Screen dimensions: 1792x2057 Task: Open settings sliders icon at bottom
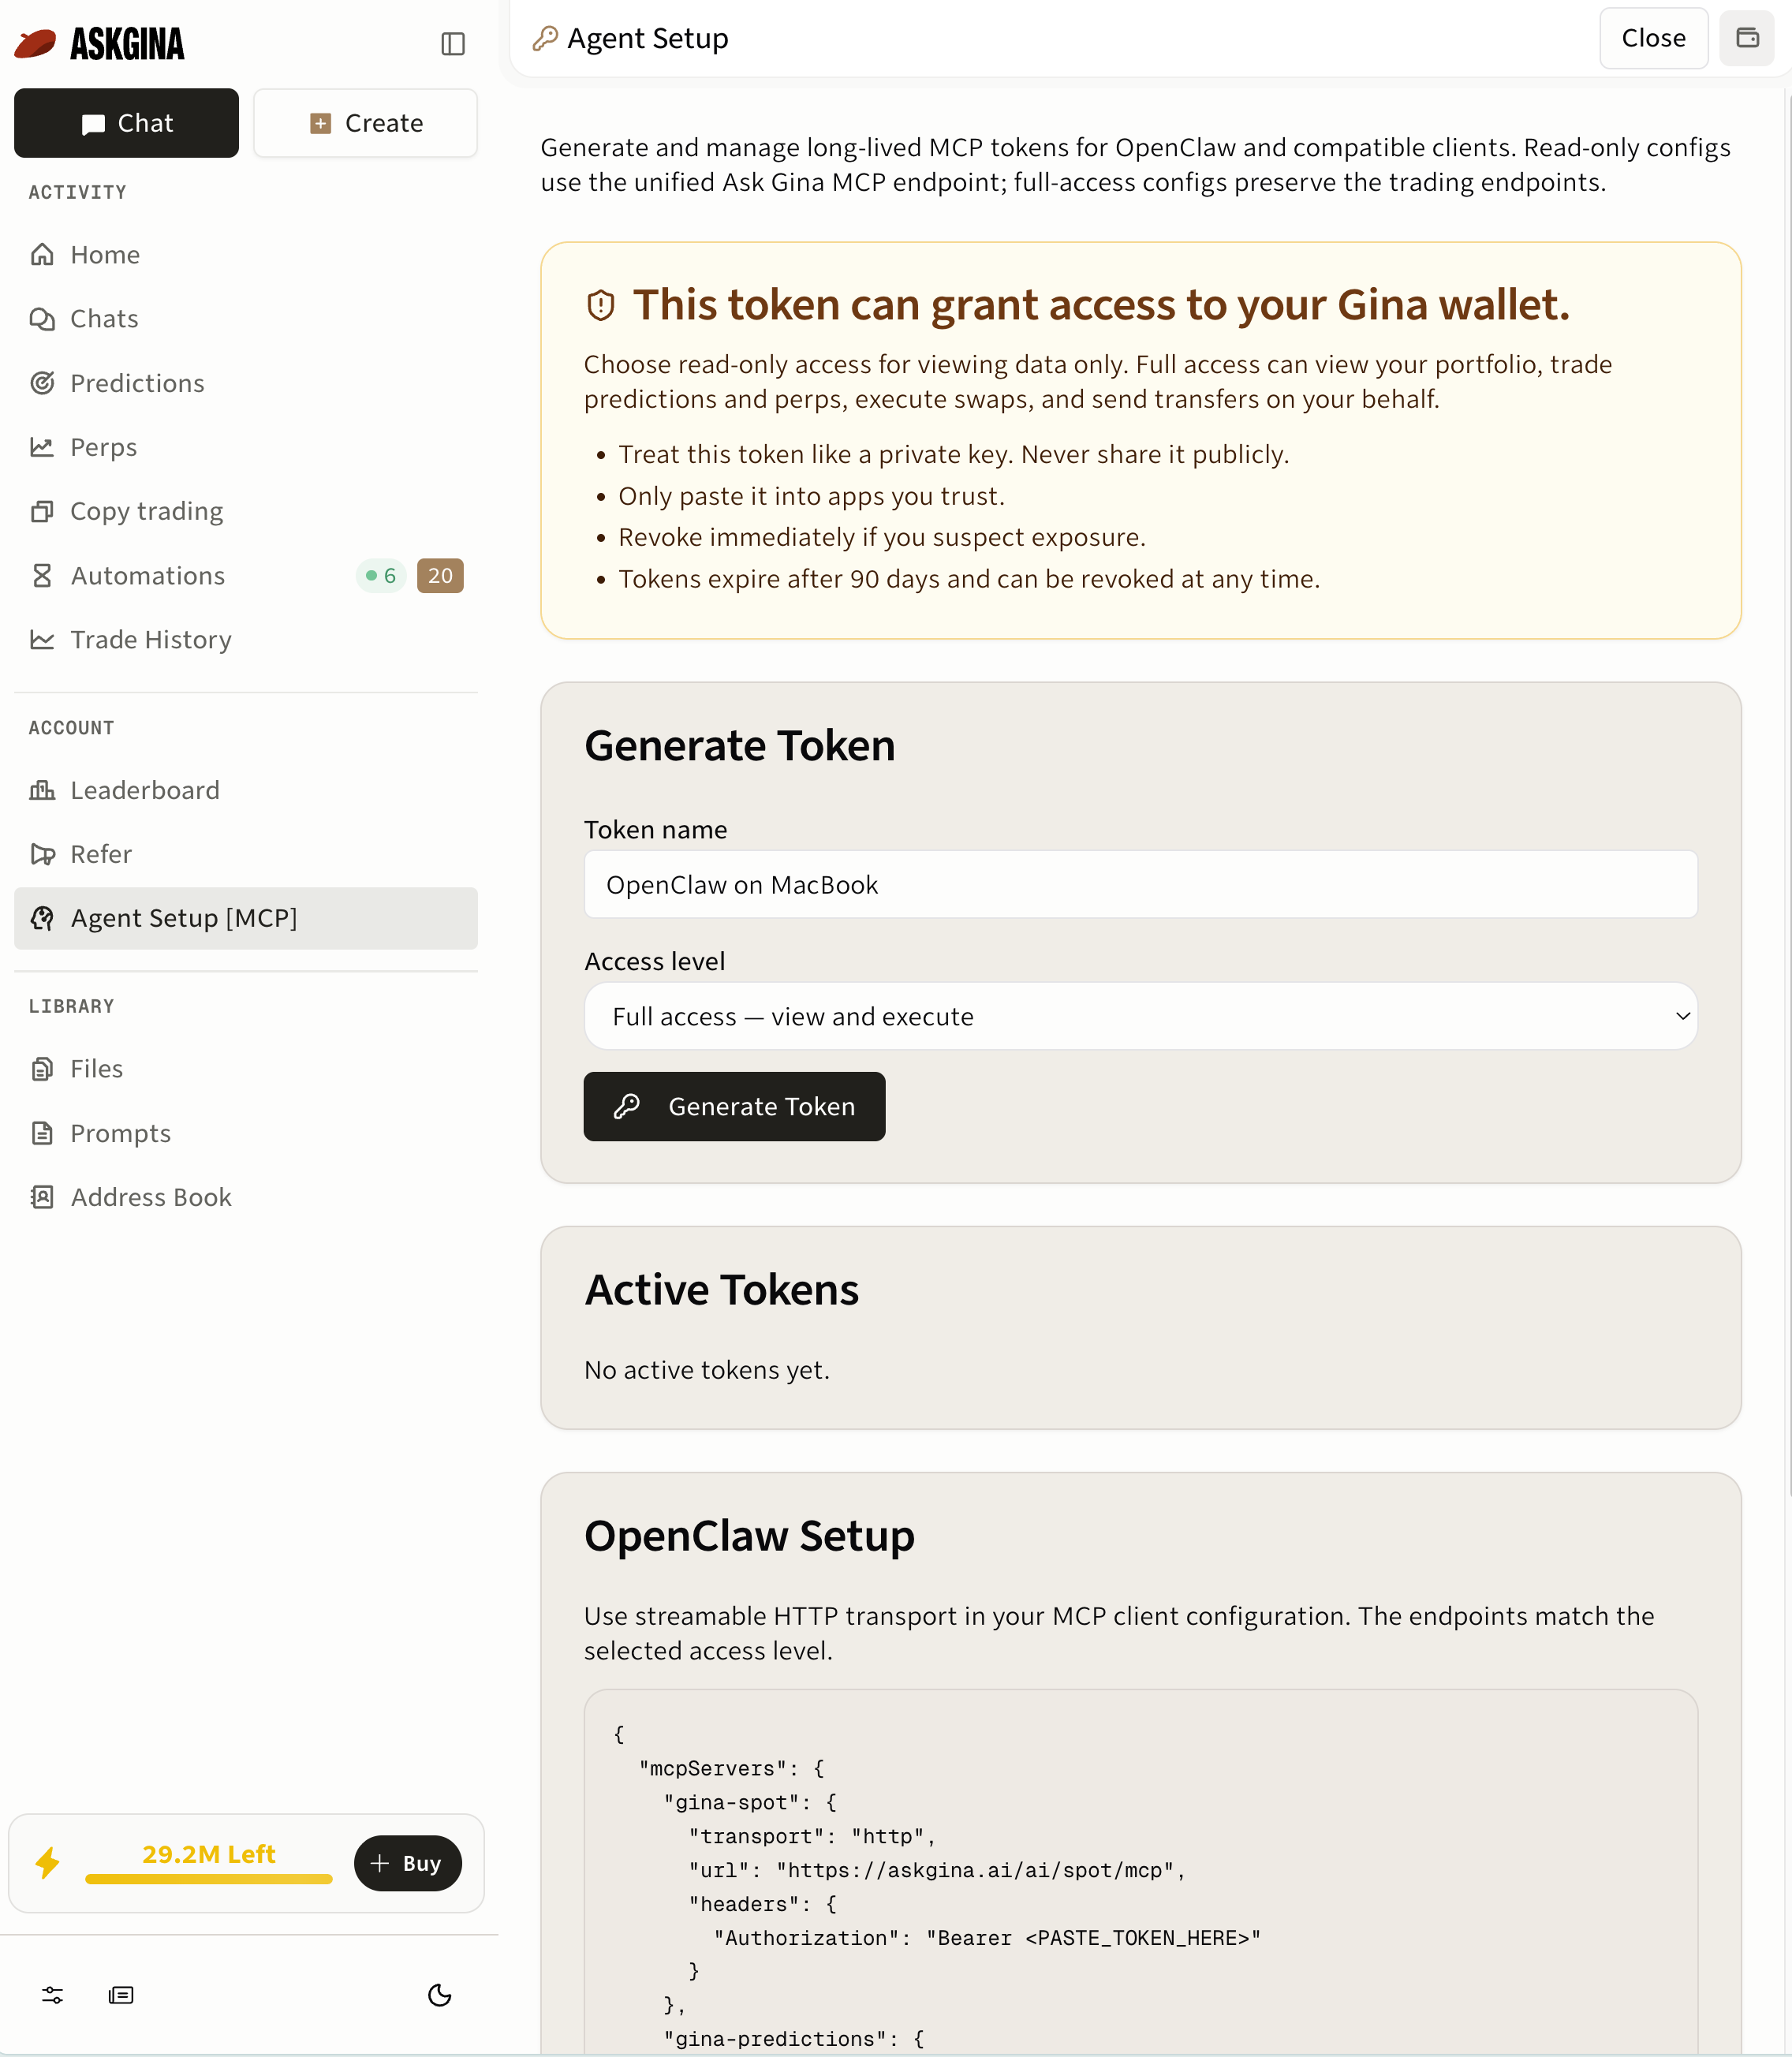click(x=53, y=1995)
